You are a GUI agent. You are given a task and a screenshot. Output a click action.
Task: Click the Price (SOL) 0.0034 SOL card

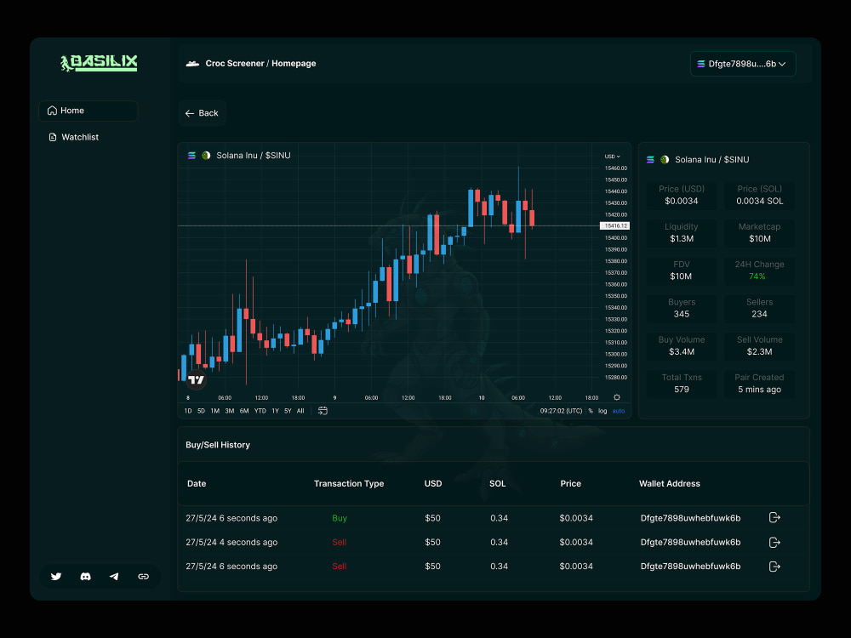pos(759,196)
